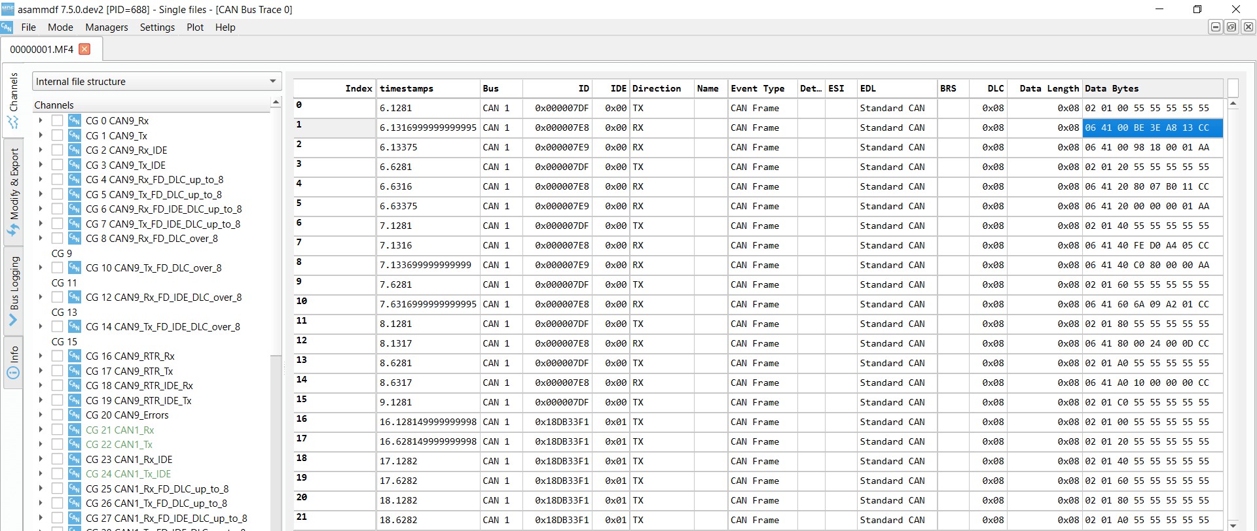Click the Event Type column header

pyautogui.click(x=761, y=88)
